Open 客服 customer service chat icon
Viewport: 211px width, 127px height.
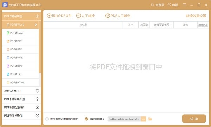coord(169,5)
